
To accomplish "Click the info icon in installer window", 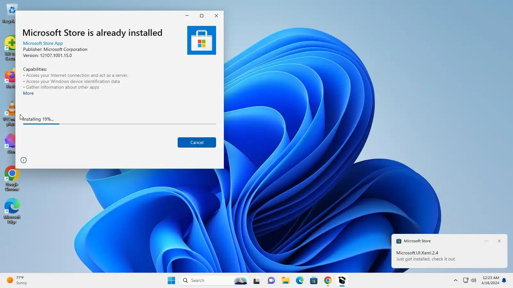I will coord(23,160).
